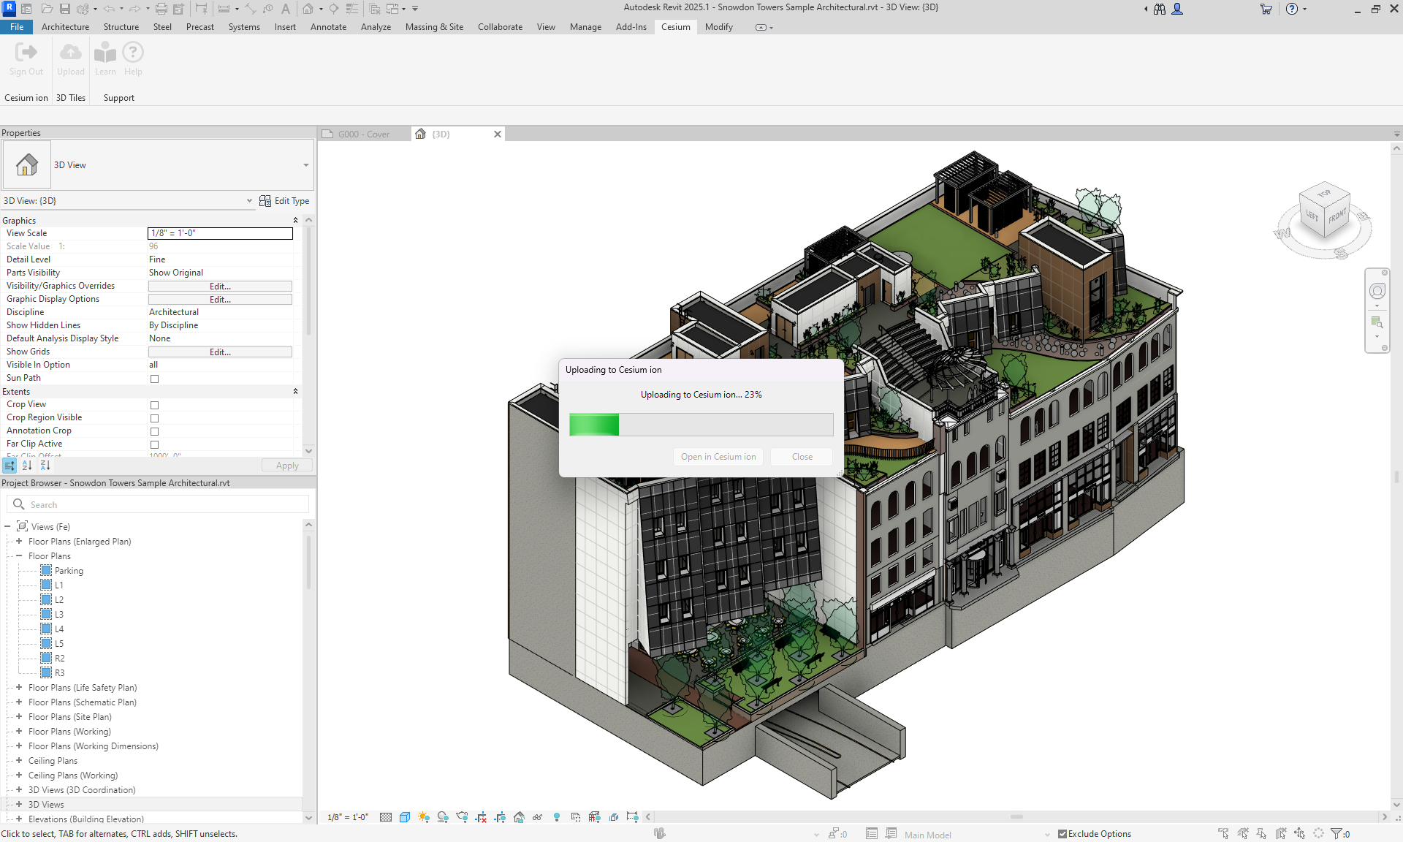Viewport: 1403px width, 842px height.
Task: Uncheck the Exclude Options checkbox
Action: [x=1062, y=834]
